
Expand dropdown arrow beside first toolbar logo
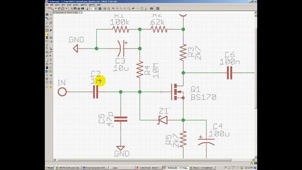point(56,8)
